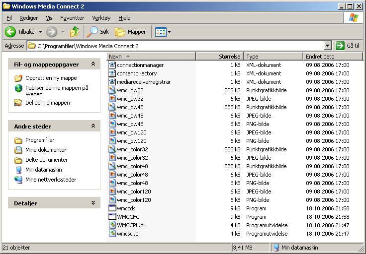Select wmc_color48 JPEG file icon
This screenshot has width=366, height=254.
pos(112,175)
